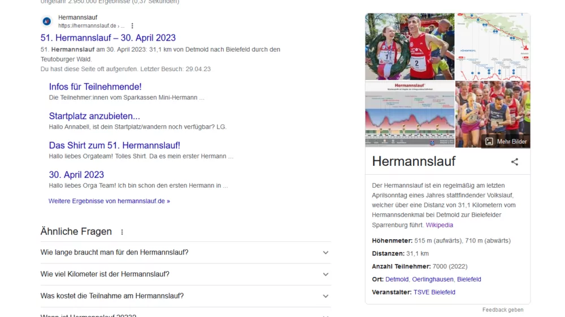Click the Bielefeld location link
565x317 pixels.
coord(469,279)
